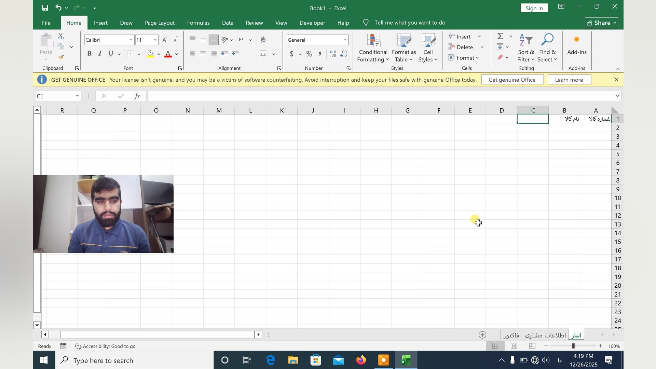Add a new sheet with plus icon

pyautogui.click(x=482, y=335)
